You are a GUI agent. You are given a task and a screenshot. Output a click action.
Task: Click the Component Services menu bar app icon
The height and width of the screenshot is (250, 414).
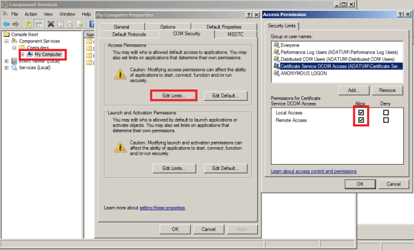tap(5, 13)
